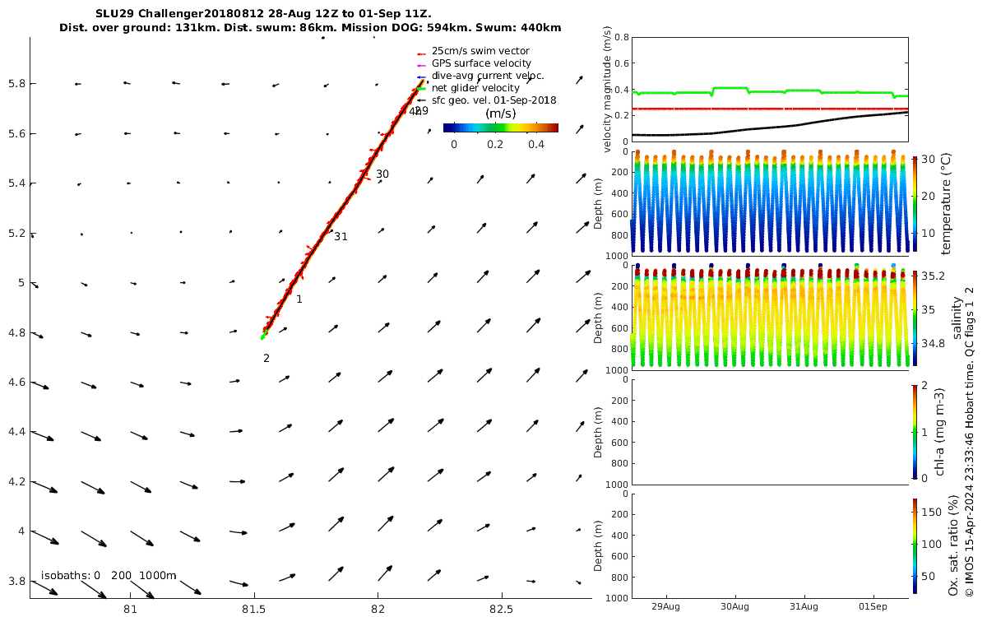Image resolution: width=987 pixels, height=617 pixels.
Task: Select the 'dive-avg current veloc.' legend text
Action: click(x=488, y=76)
